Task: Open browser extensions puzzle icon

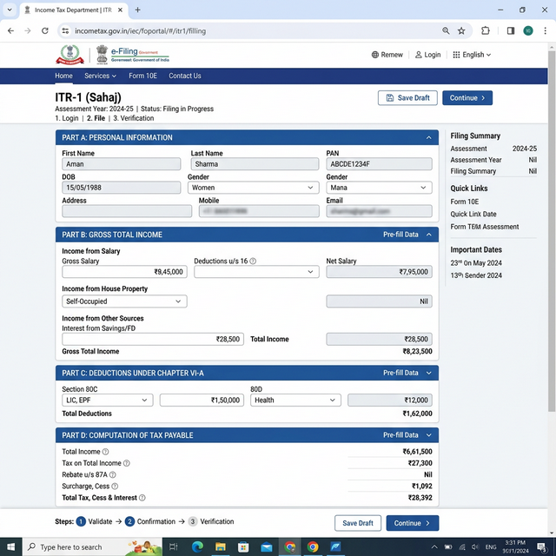Action: tap(486, 31)
